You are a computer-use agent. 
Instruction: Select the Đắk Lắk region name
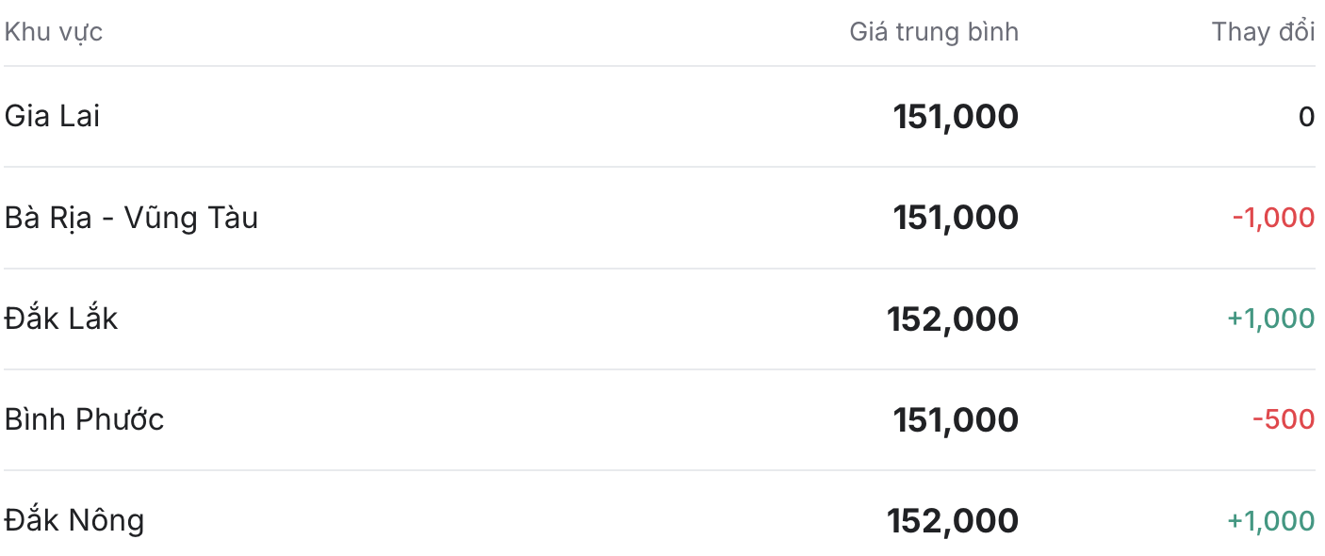[x=61, y=319]
